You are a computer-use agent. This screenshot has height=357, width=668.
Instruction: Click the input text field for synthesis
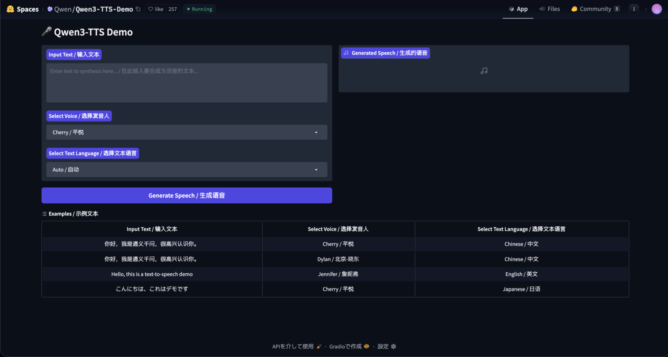pos(187,83)
